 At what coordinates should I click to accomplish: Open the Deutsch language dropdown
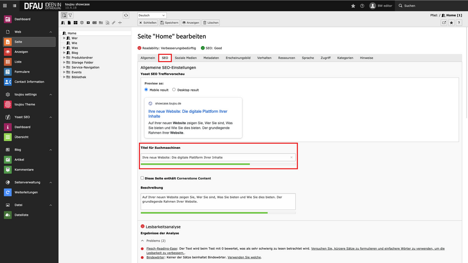(152, 15)
